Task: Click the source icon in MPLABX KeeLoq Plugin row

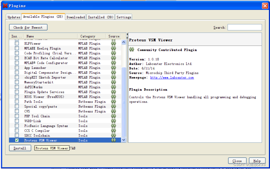Action: tap(113, 48)
